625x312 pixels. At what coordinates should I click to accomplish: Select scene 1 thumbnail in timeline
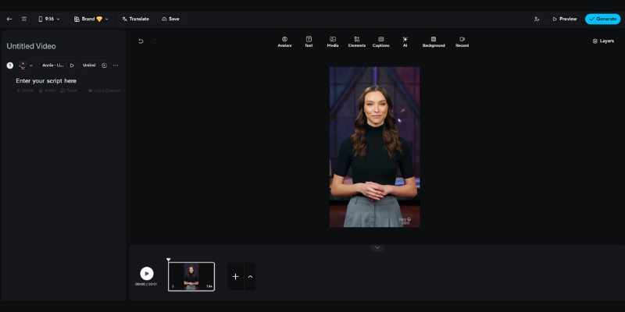[x=191, y=277]
